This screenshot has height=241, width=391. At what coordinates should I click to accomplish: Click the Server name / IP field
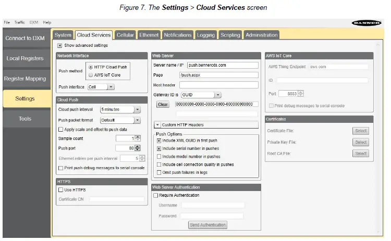(223, 66)
